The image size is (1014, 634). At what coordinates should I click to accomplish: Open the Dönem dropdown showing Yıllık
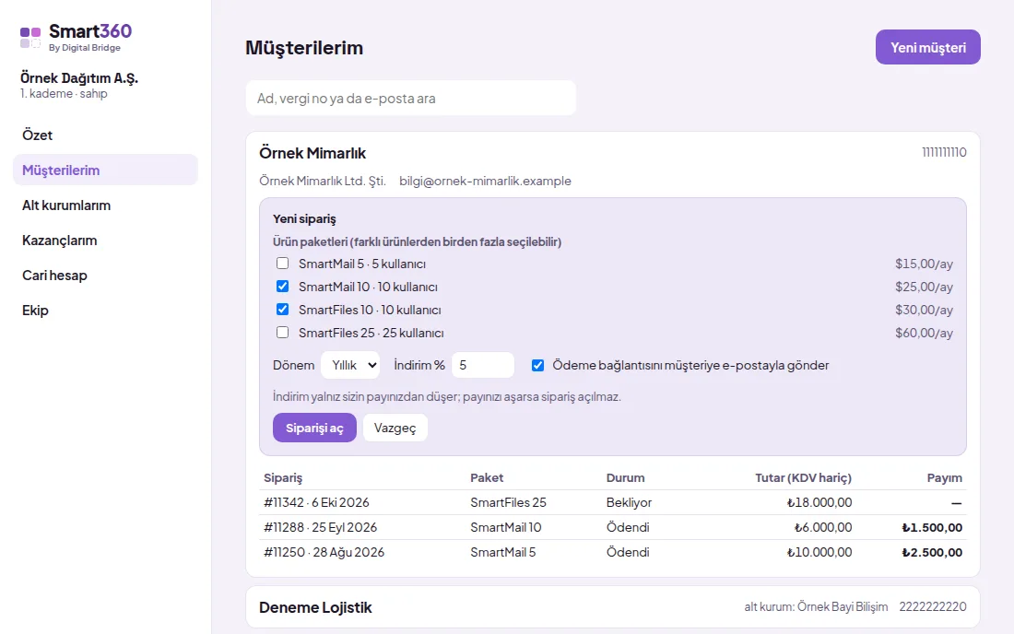(350, 365)
